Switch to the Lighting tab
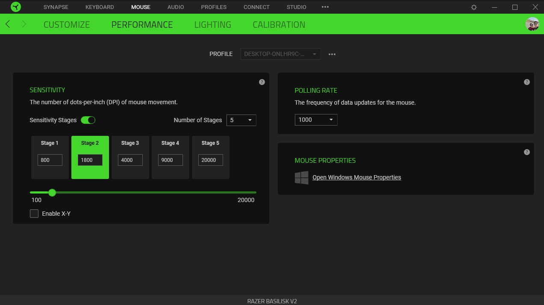The width and height of the screenshot is (544, 305). pyautogui.click(x=212, y=25)
